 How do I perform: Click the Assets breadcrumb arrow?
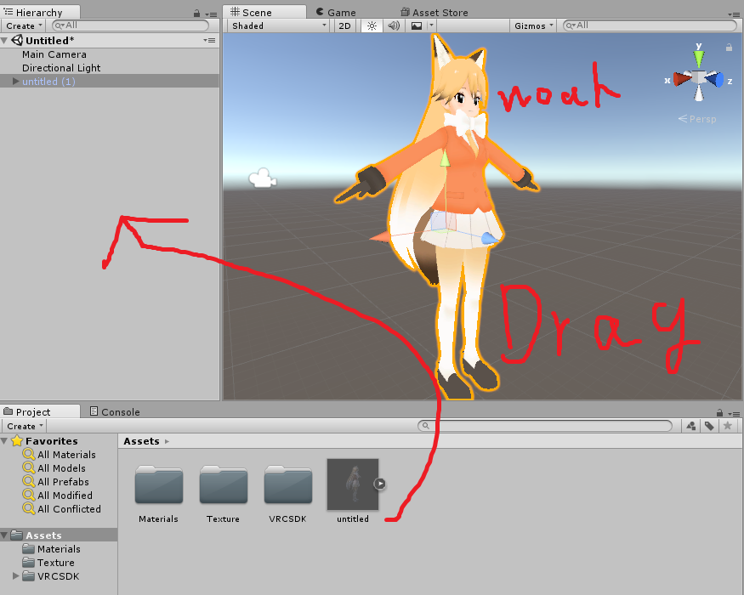tap(167, 441)
